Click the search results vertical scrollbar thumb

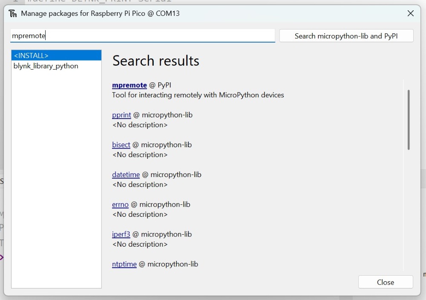pyautogui.click(x=409, y=119)
